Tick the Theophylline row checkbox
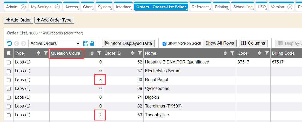This screenshot has height=122, width=302. [x=9, y=115]
